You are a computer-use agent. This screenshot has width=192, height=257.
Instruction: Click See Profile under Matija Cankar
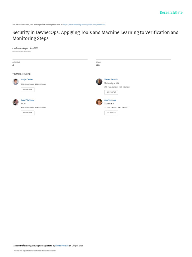tap(27, 90)
